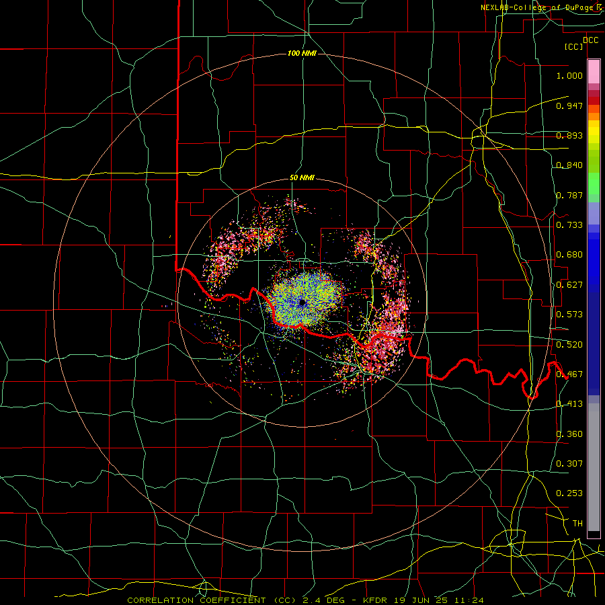Screen dimensions: 605x605
Task: Click the 0.467 scale value
Action: (569, 374)
